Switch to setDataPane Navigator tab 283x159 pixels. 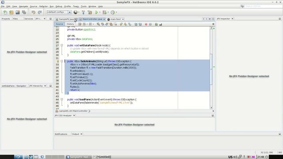(x=14, y=86)
